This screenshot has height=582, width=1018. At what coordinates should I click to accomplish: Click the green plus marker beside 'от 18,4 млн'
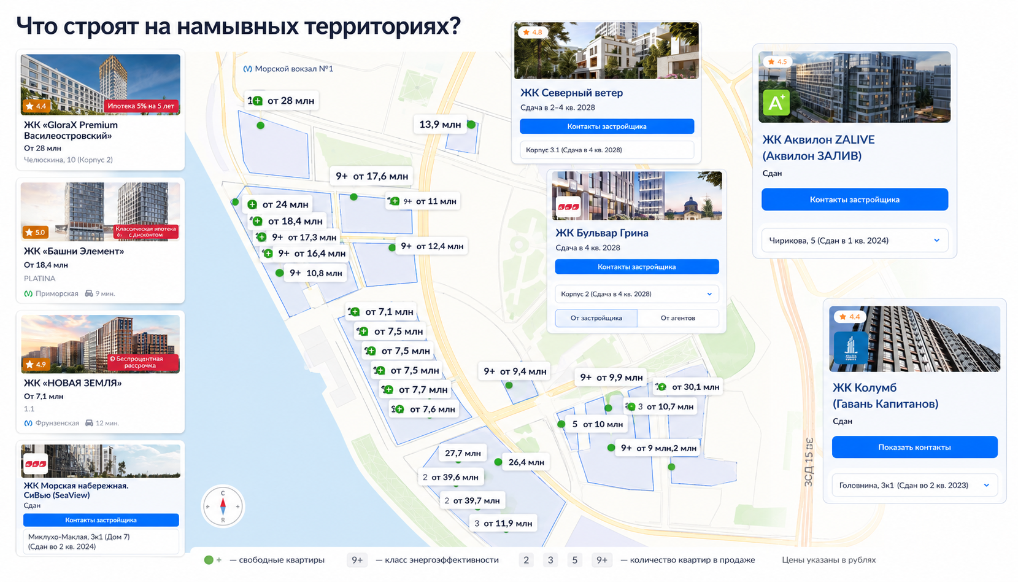pyautogui.click(x=257, y=221)
